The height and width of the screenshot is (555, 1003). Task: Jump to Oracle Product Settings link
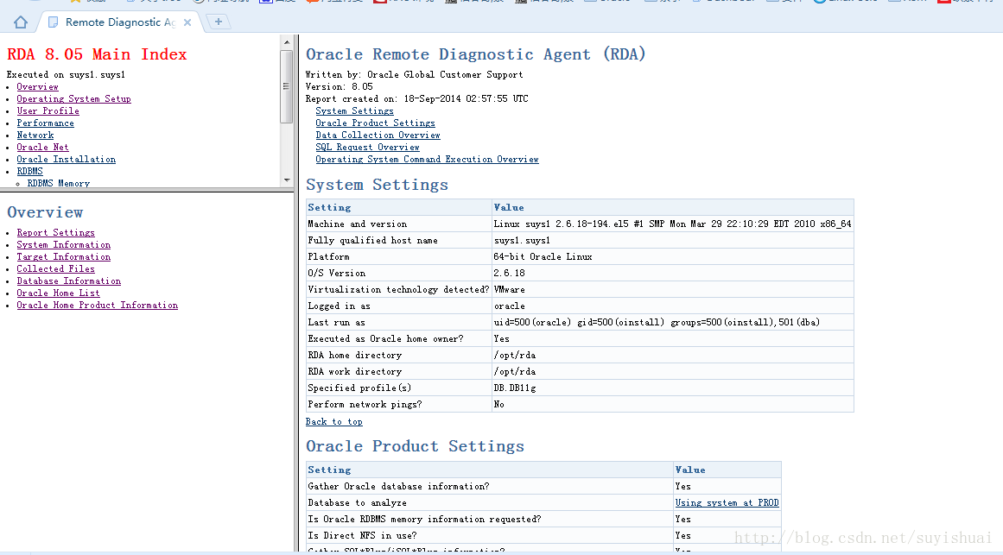[375, 123]
